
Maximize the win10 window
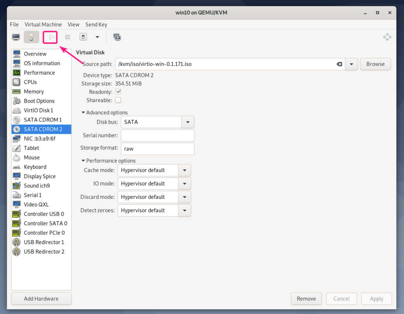pyautogui.click(x=378, y=13)
